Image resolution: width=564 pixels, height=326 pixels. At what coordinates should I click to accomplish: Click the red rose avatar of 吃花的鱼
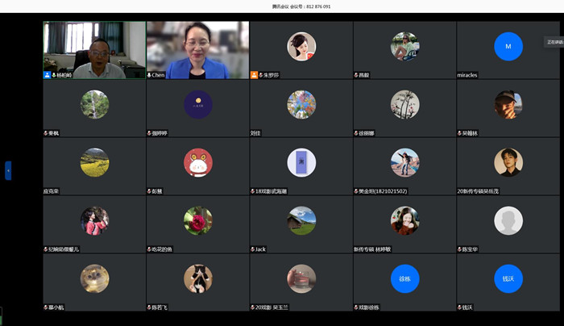coord(198,220)
